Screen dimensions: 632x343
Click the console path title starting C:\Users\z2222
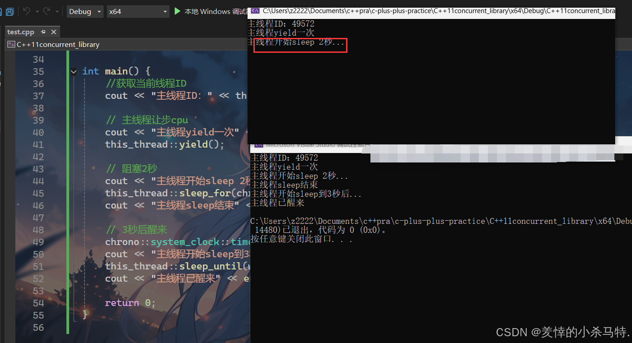(439, 11)
